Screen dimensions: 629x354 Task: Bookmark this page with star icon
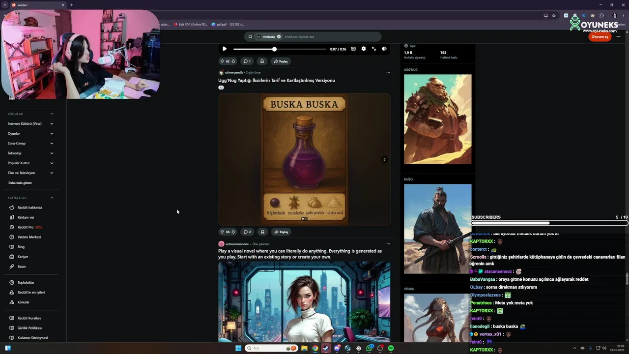click(x=554, y=15)
